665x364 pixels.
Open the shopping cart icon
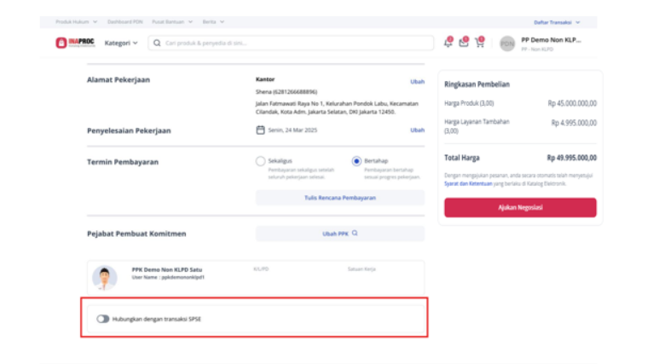(480, 43)
